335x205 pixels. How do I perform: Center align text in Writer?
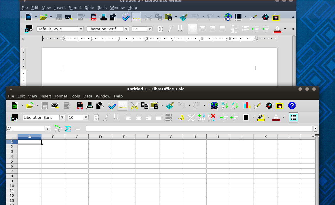(203, 29)
